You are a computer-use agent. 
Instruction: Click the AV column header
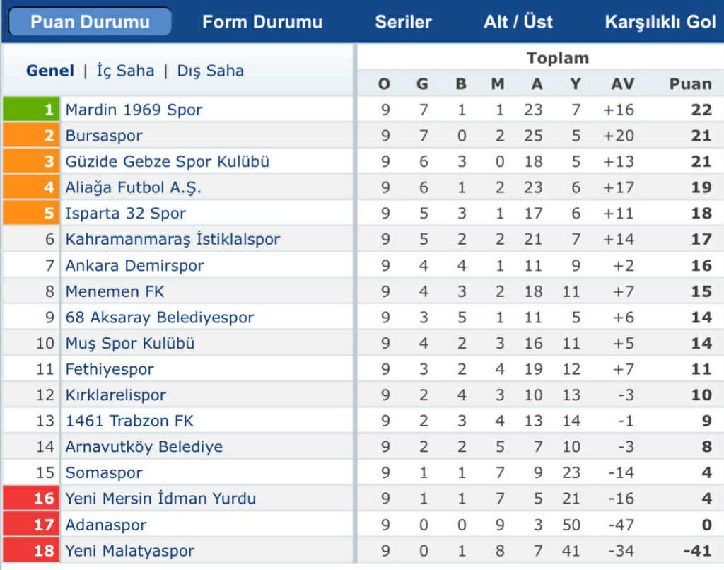coord(622,84)
